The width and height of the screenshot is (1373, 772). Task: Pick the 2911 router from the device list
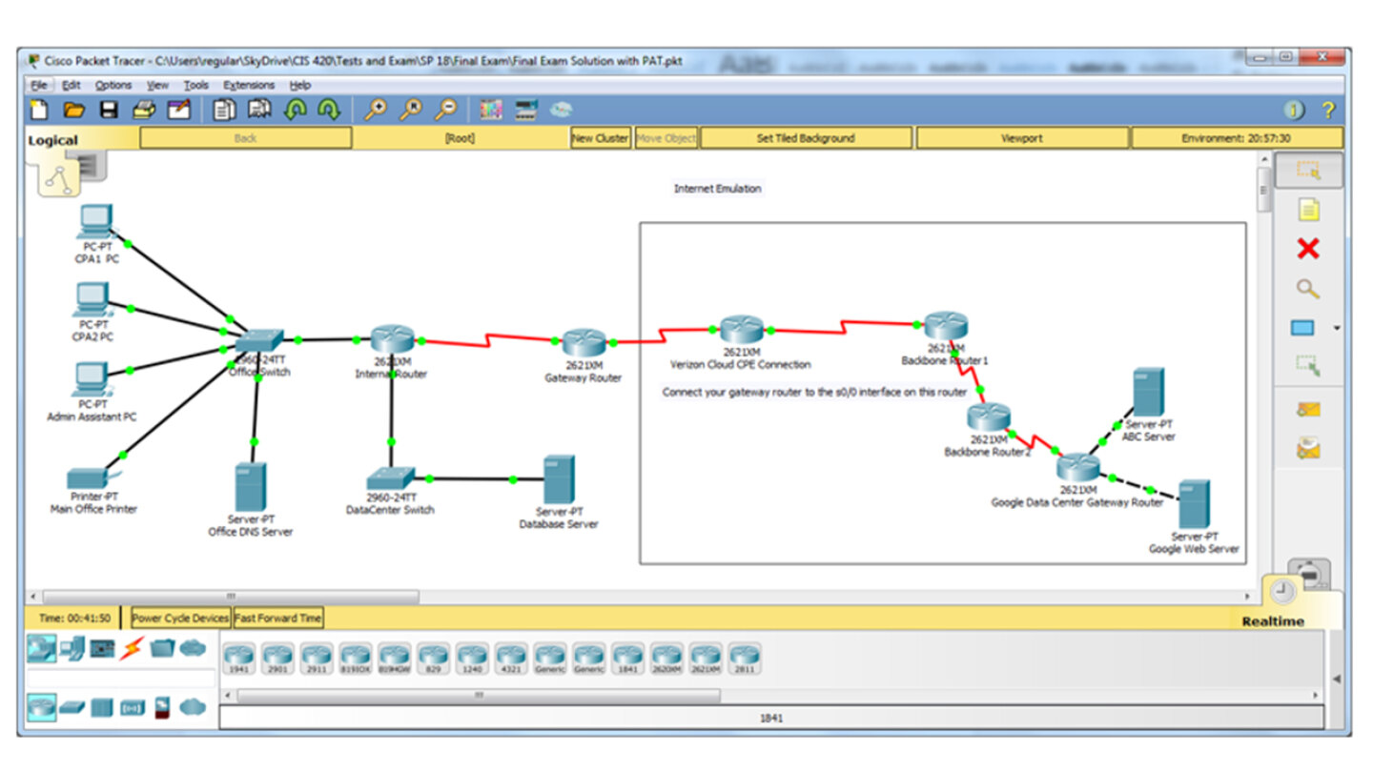click(x=317, y=659)
